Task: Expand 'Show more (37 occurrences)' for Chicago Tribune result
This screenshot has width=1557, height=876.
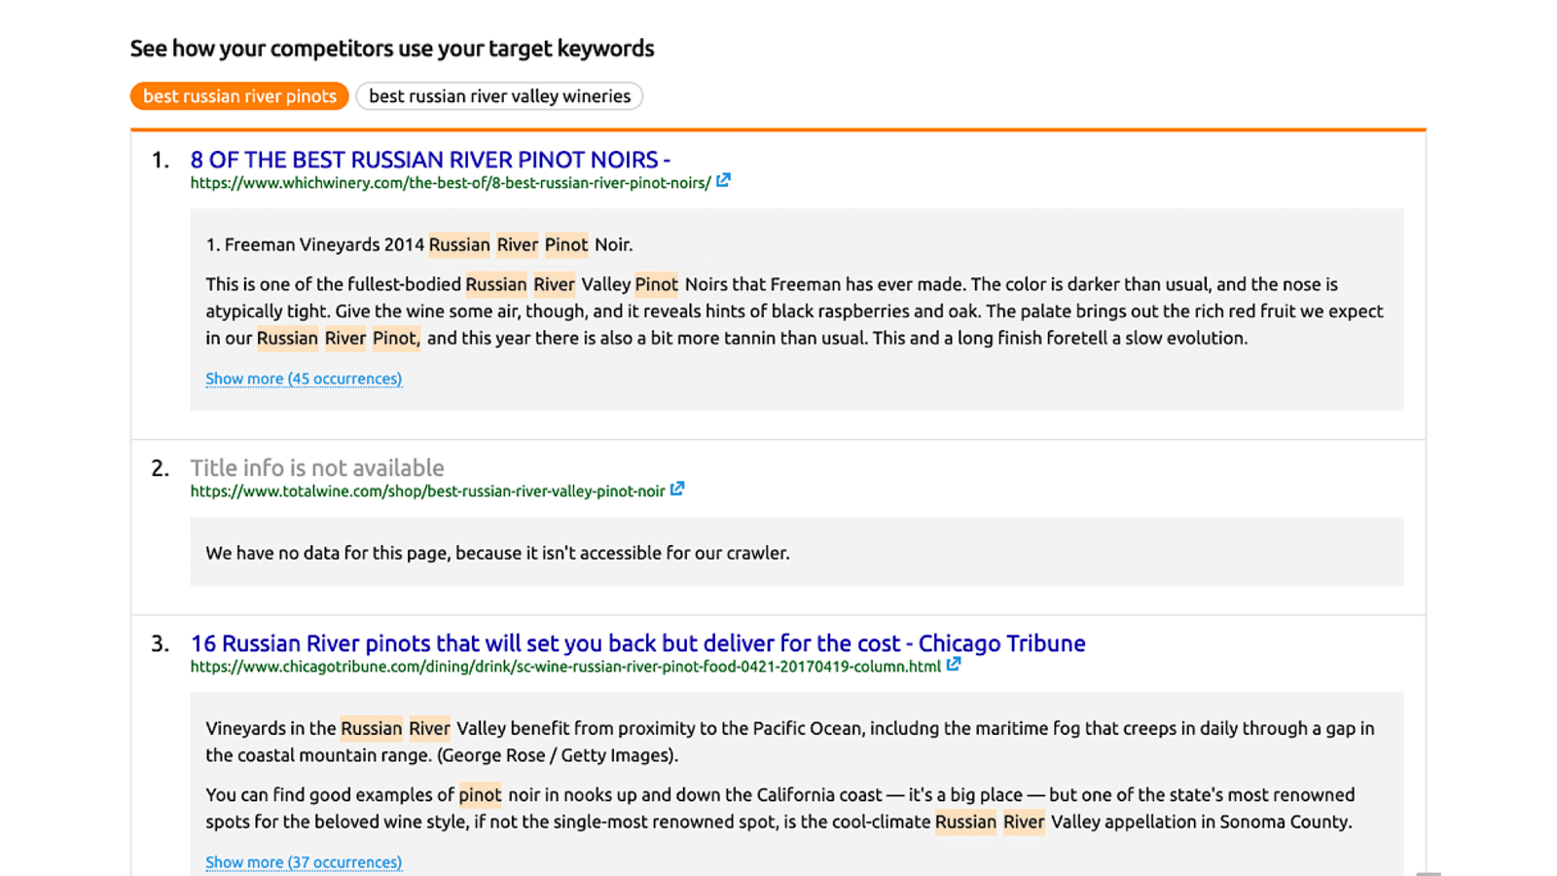Action: tap(303, 861)
